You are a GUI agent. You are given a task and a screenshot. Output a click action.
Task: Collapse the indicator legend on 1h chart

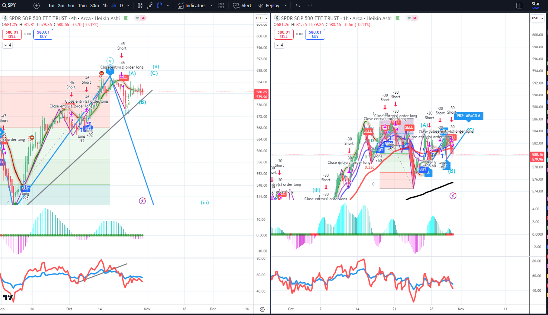tap(279, 45)
